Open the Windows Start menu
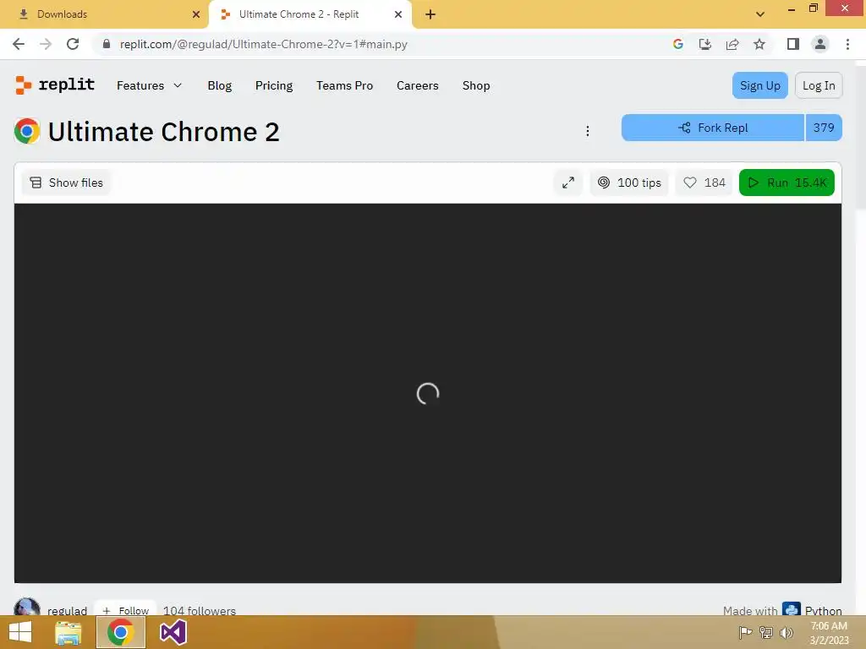Viewport: 866px width, 649px height. click(20, 632)
